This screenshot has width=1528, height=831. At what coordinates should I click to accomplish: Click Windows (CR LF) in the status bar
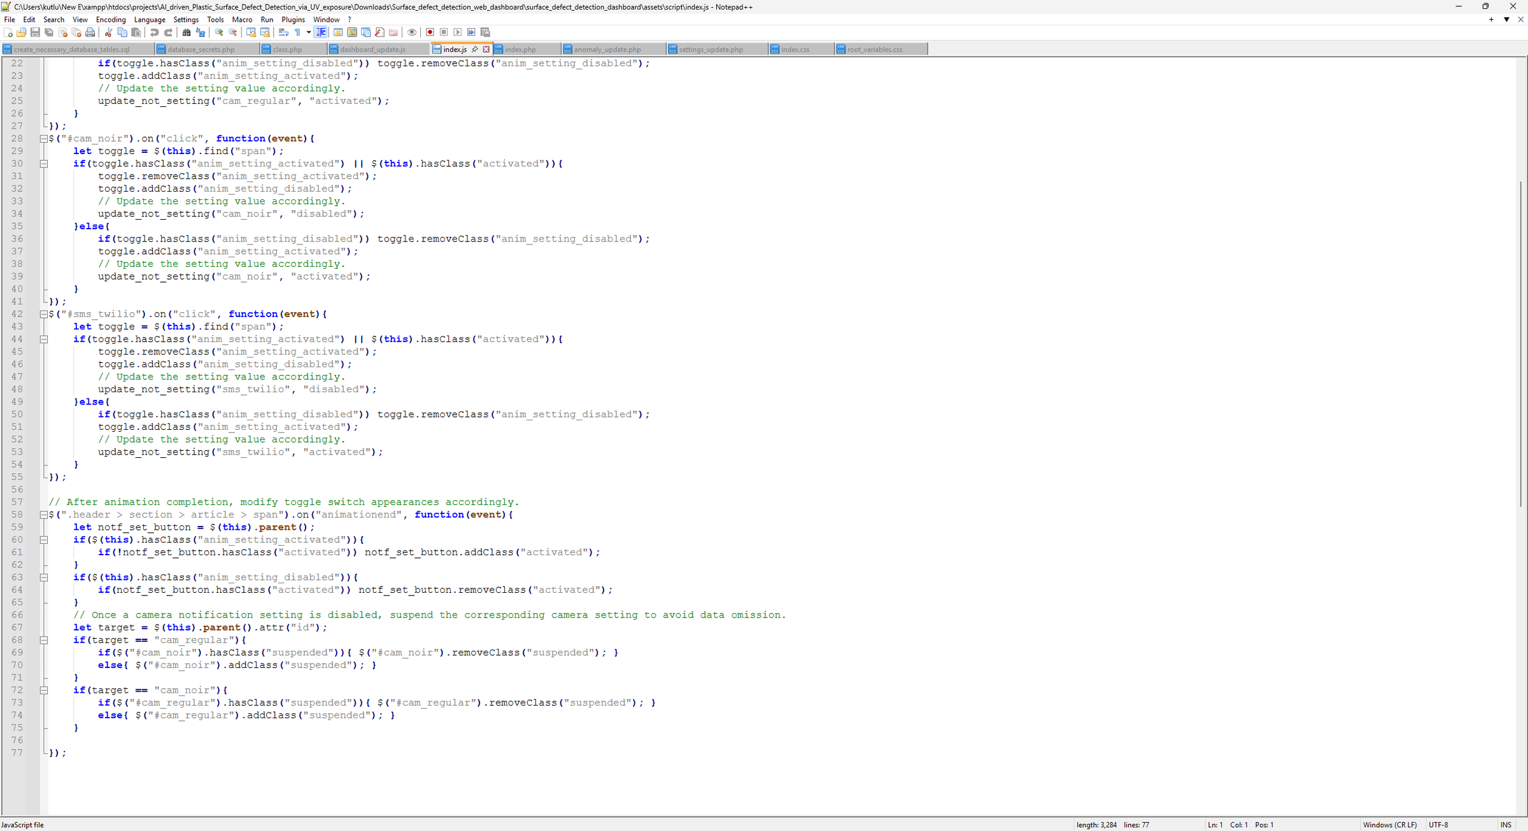(1390, 825)
